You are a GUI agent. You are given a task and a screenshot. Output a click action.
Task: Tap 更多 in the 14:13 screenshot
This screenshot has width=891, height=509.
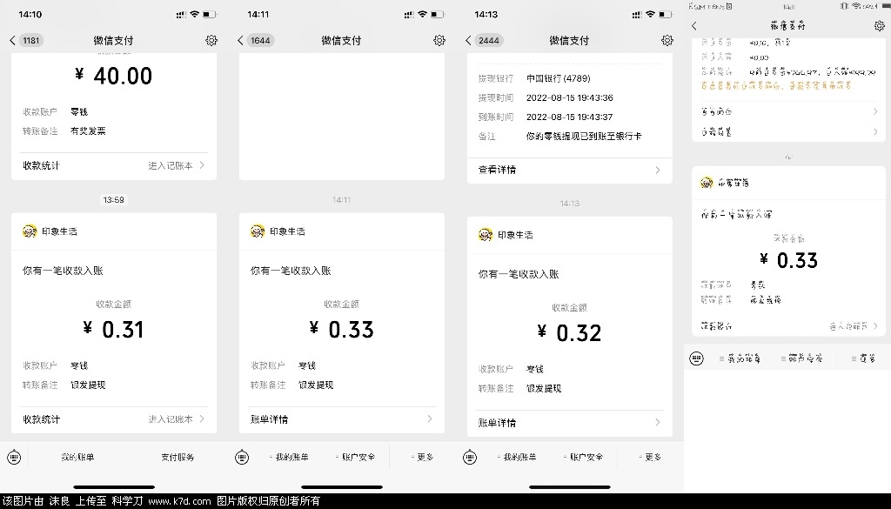tap(651, 457)
